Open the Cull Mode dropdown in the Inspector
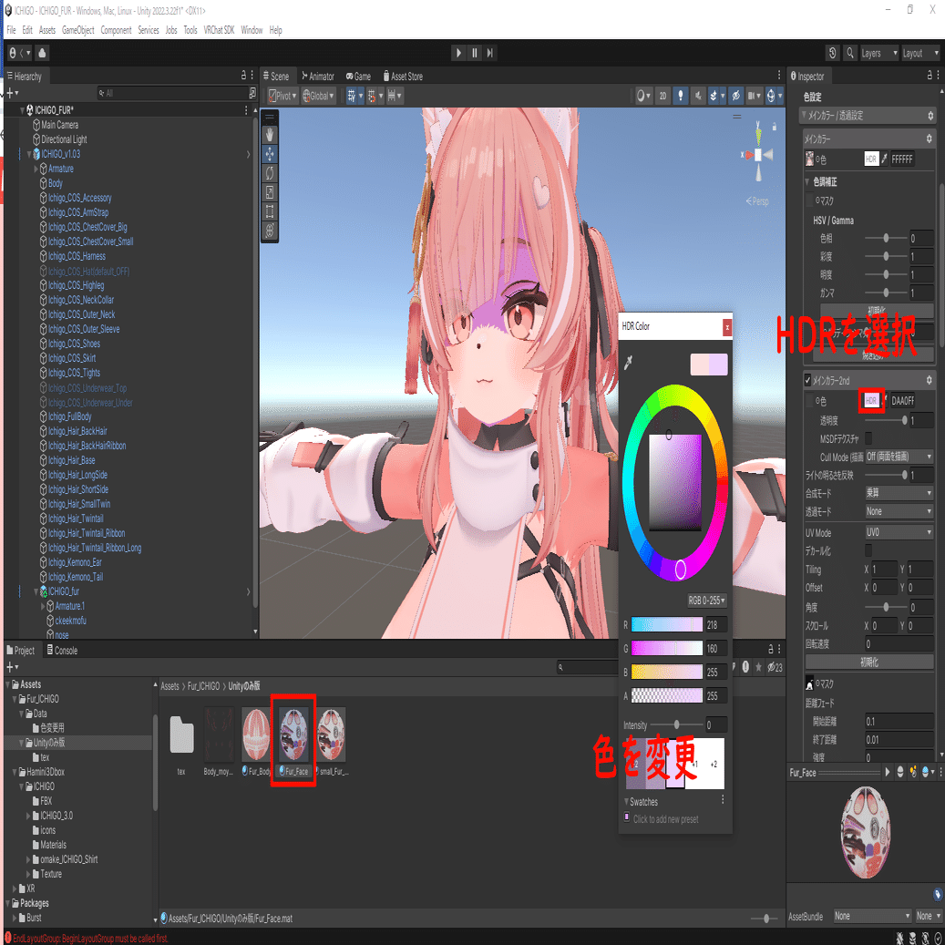 click(899, 456)
